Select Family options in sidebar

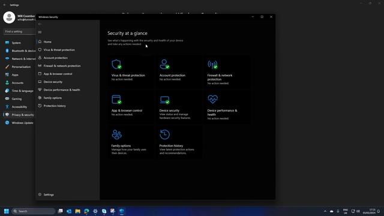pos(68,98)
